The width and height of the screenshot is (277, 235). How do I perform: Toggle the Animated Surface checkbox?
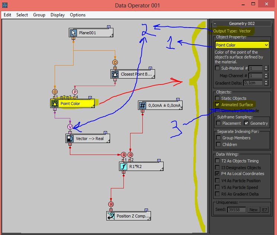(x=218, y=105)
